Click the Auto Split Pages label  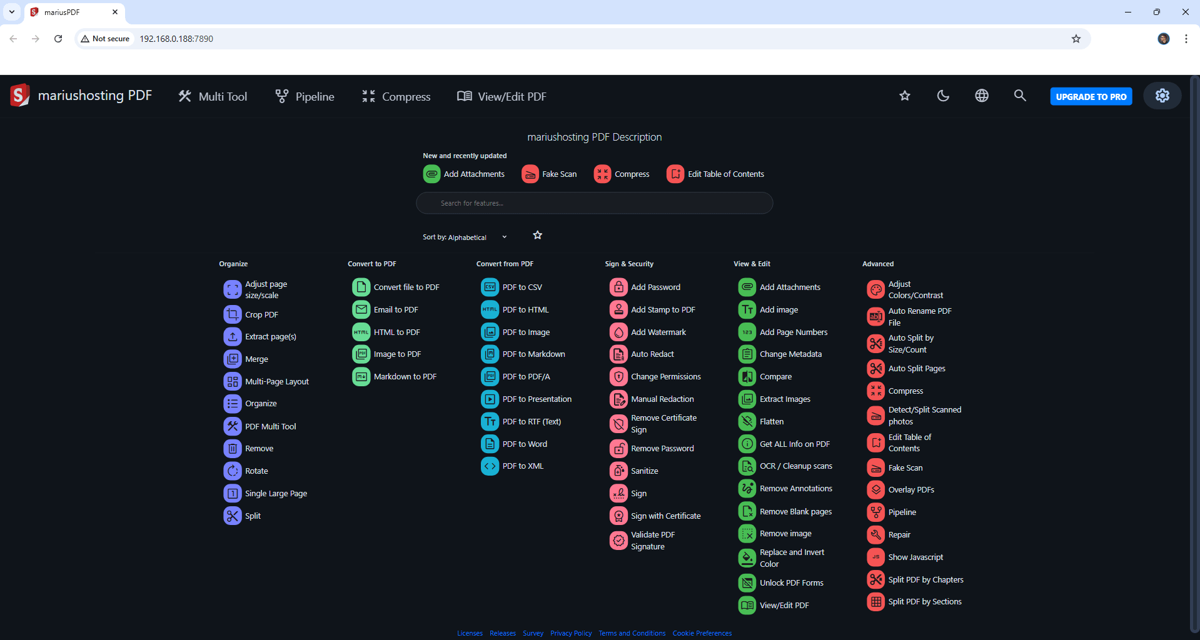click(x=916, y=368)
